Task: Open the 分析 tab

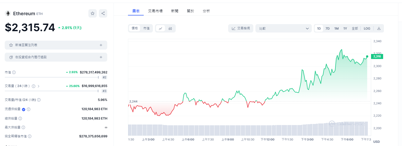Action: pyautogui.click(x=206, y=11)
